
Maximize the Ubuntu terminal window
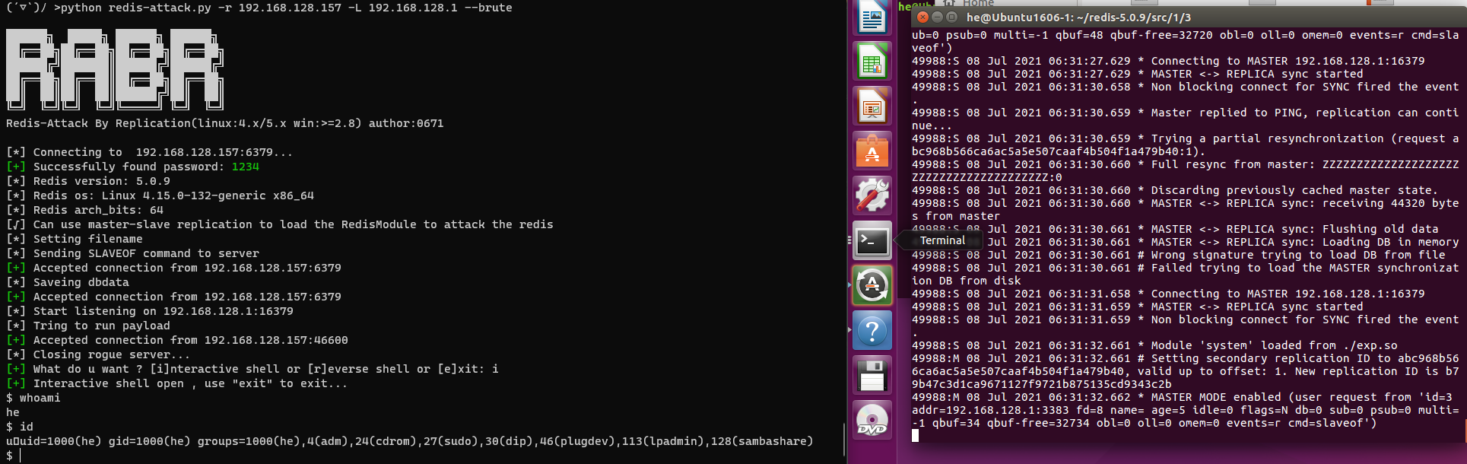(951, 17)
